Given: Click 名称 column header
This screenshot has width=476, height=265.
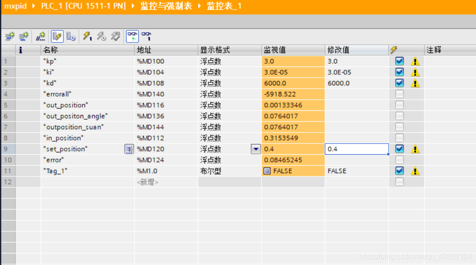Looking at the screenshot, I should coord(87,50).
